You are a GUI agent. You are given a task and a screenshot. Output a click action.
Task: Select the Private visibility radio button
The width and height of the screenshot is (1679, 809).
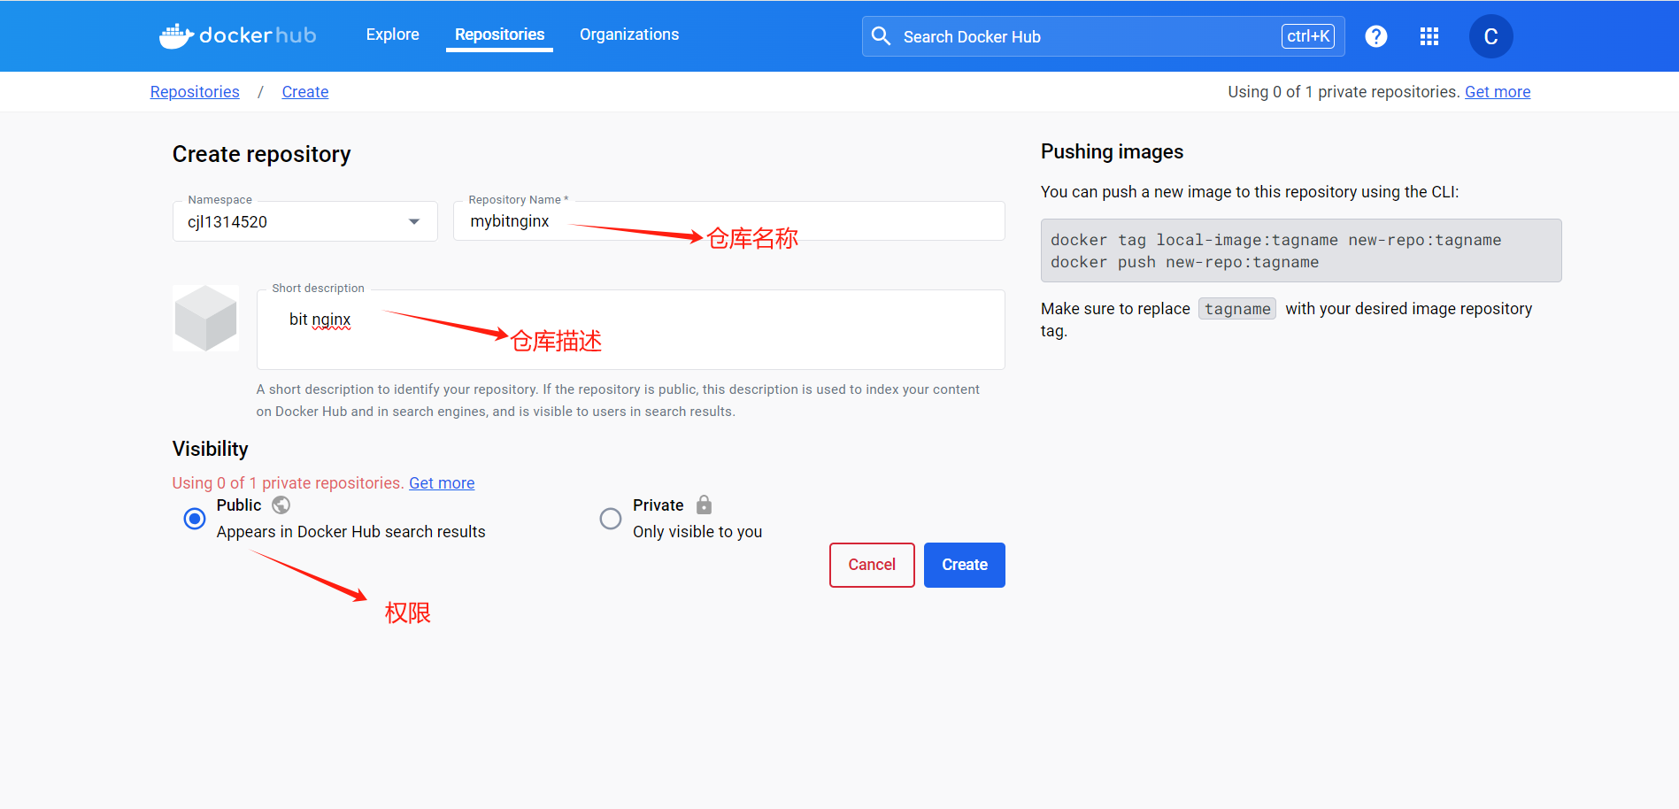pyautogui.click(x=611, y=519)
